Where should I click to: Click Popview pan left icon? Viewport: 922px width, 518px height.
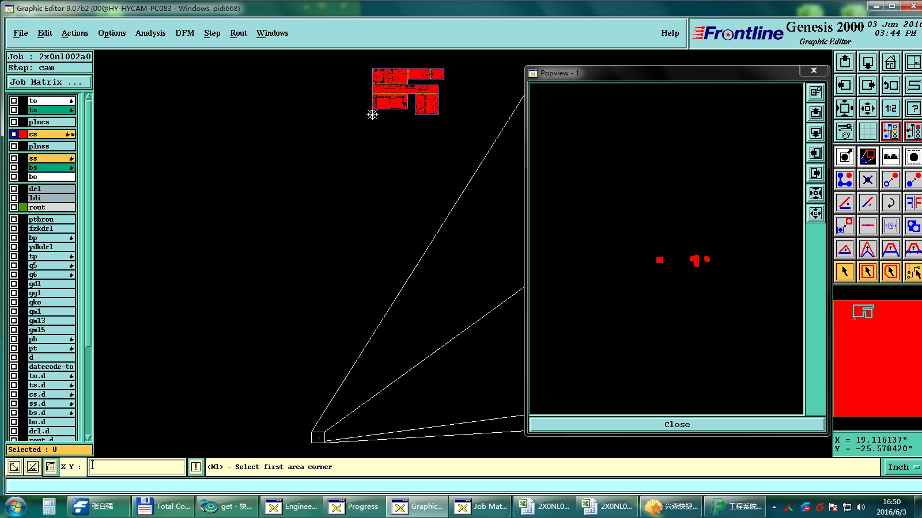click(x=815, y=153)
